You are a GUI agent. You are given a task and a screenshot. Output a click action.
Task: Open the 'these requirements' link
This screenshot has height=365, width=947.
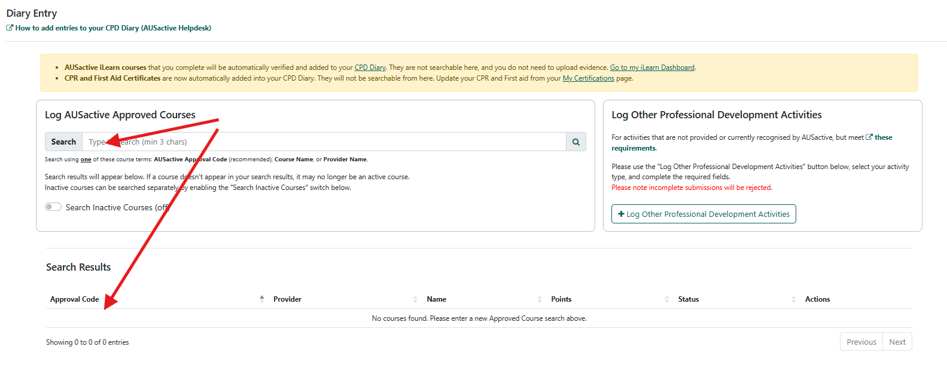pos(752,143)
